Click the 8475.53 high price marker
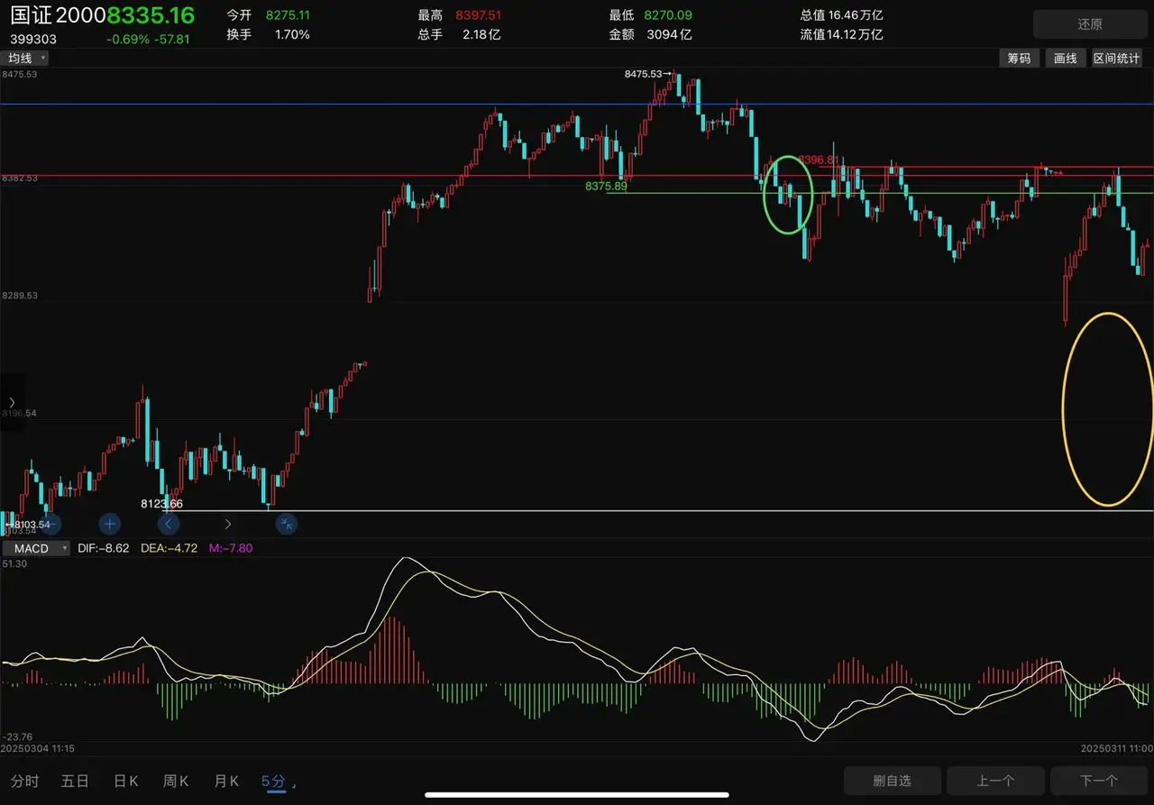The image size is (1154, 805). tap(648, 74)
